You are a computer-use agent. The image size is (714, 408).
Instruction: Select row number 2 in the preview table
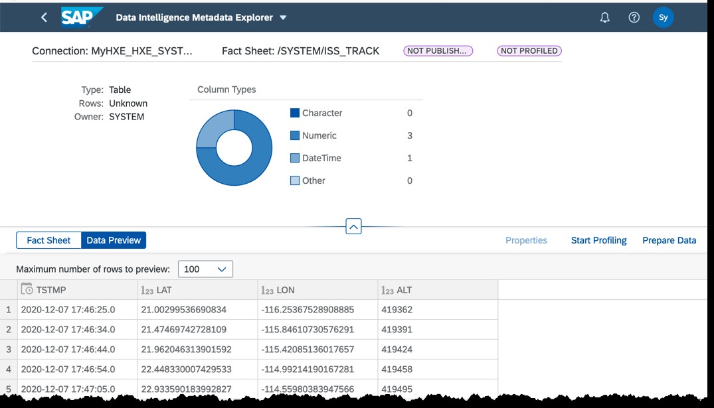coord(9,329)
